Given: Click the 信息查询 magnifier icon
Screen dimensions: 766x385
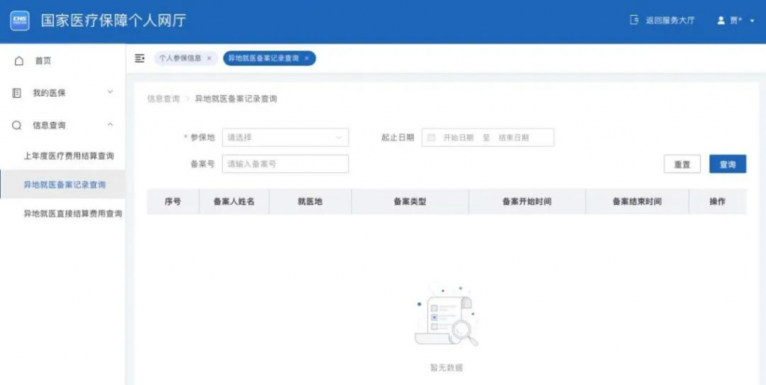Looking at the screenshot, I should [16, 126].
